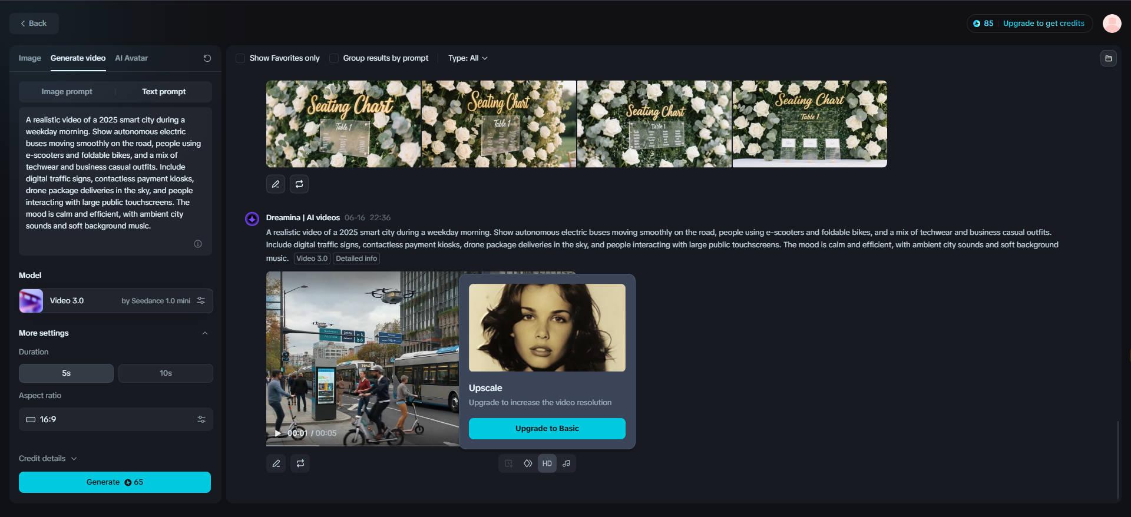Click the regenerate icon under Seating Chart images
Image resolution: width=1131 pixels, height=517 pixels.
[299, 184]
